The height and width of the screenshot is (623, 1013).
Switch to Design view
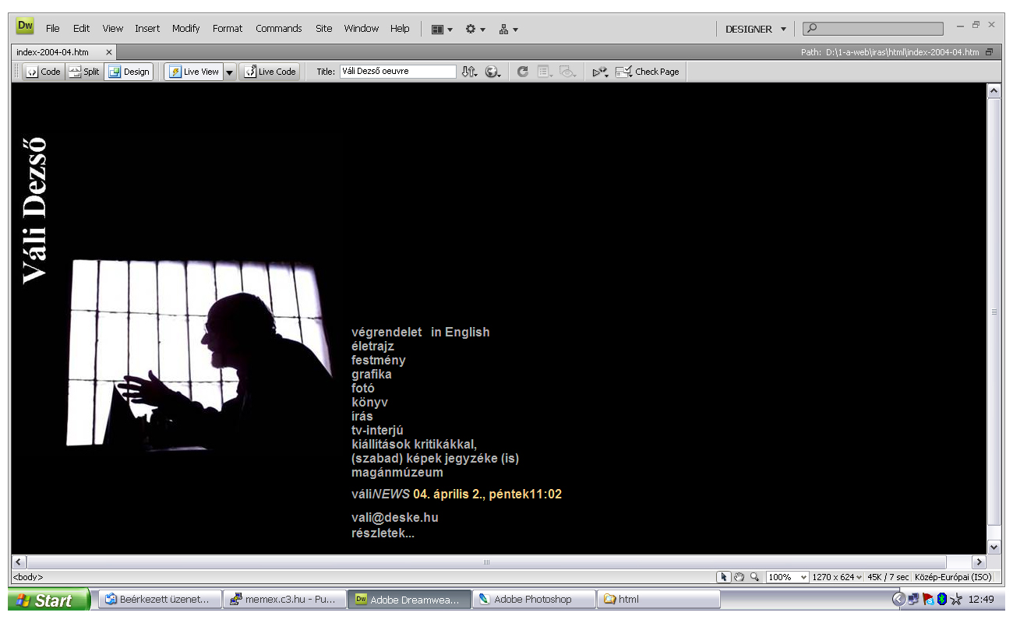[x=129, y=72]
